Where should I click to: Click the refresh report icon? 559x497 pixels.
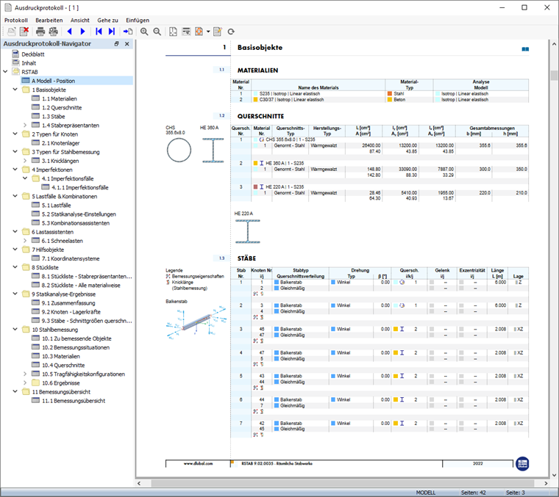tap(231, 32)
